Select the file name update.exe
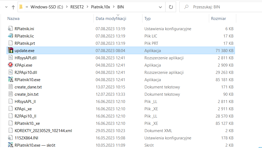This screenshot has height=148, width=262. 25,51
